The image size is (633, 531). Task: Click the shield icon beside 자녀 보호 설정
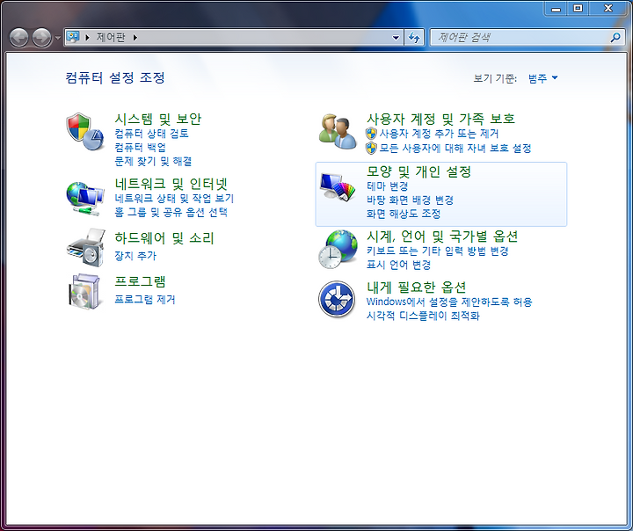(x=371, y=149)
